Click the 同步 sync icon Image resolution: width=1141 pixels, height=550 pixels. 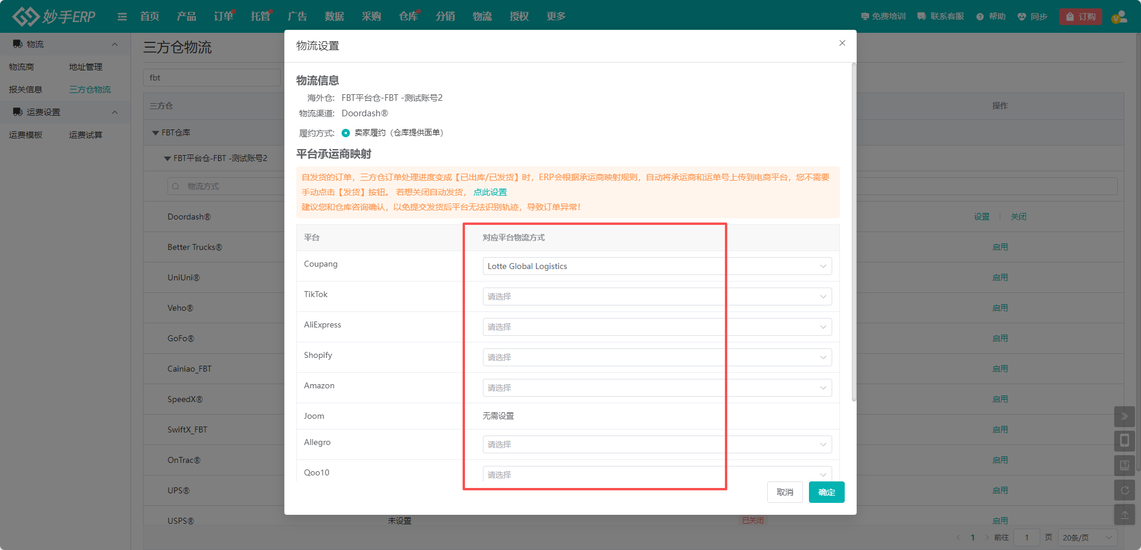[1022, 17]
